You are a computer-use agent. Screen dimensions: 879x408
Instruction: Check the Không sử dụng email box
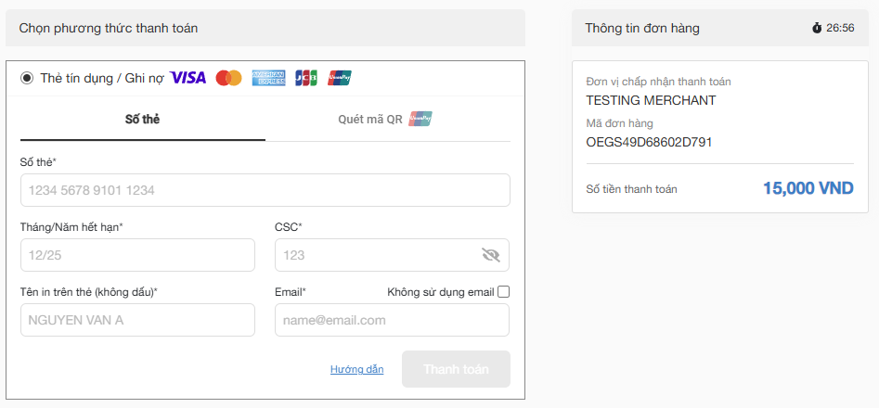[x=503, y=292]
